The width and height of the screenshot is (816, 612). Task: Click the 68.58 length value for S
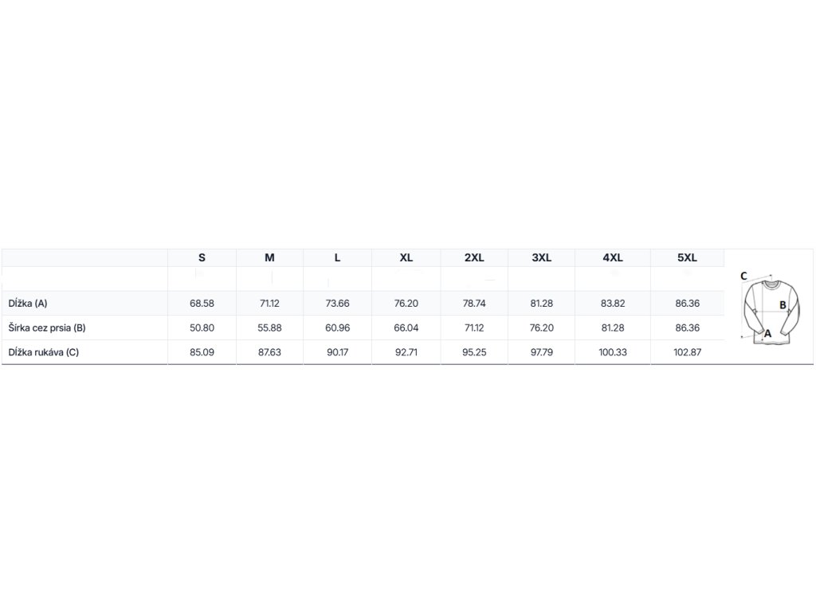pos(202,304)
